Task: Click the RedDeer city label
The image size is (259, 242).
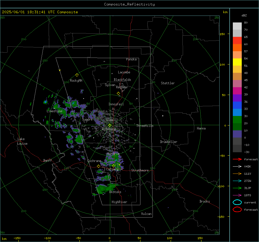Action: pyautogui.click(x=122, y=87)
